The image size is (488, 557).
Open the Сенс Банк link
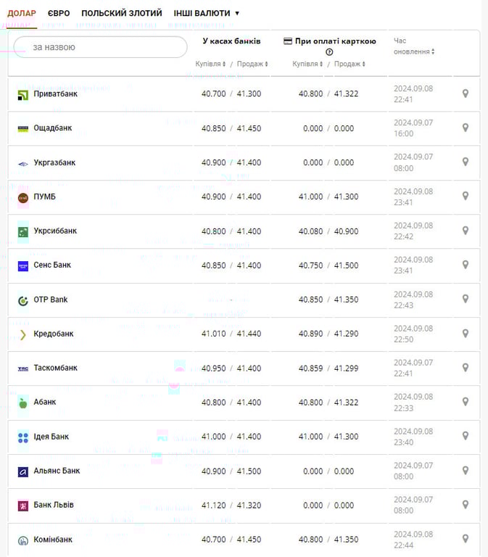(52, 265)
